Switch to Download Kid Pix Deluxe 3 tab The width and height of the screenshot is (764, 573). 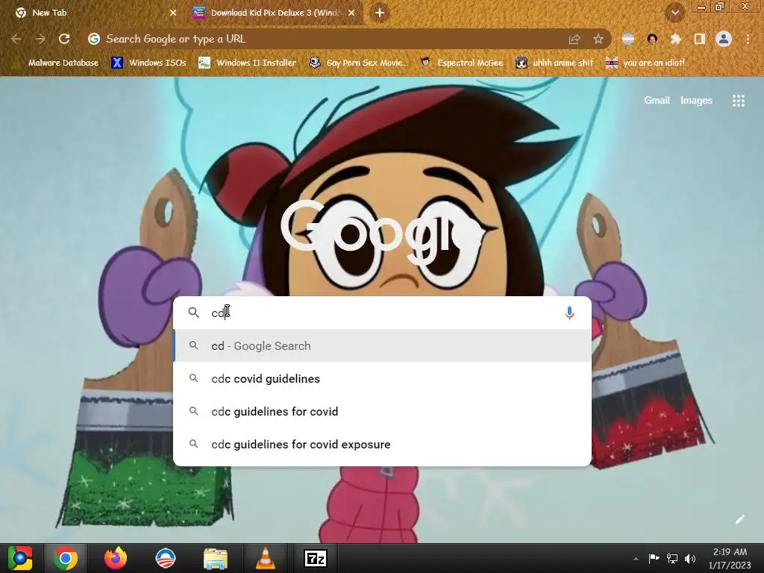coord(275,13)
